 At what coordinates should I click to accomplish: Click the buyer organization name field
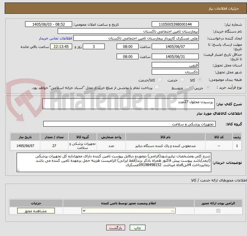pyautogui.click(x=128, y=31)
